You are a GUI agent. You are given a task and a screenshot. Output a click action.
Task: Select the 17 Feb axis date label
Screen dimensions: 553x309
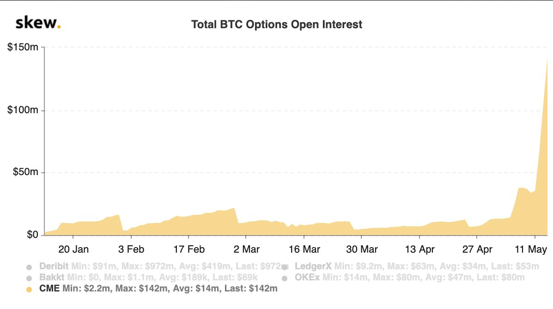(189, 249)
